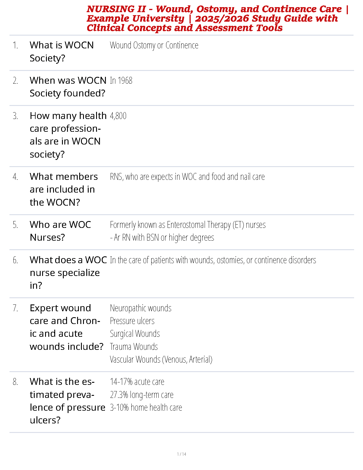Click the question 'What members are included in the WOCN?'

click(63, 189)
